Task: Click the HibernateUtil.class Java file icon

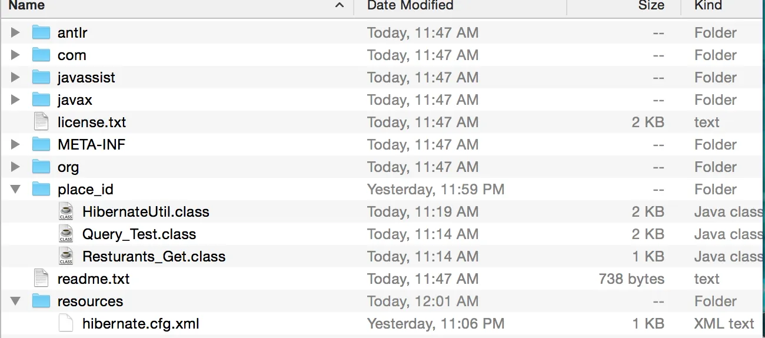Action: [x=66, y=211]
